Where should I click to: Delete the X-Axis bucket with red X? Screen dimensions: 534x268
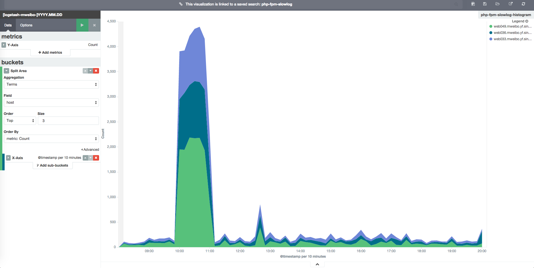[96, 158]
